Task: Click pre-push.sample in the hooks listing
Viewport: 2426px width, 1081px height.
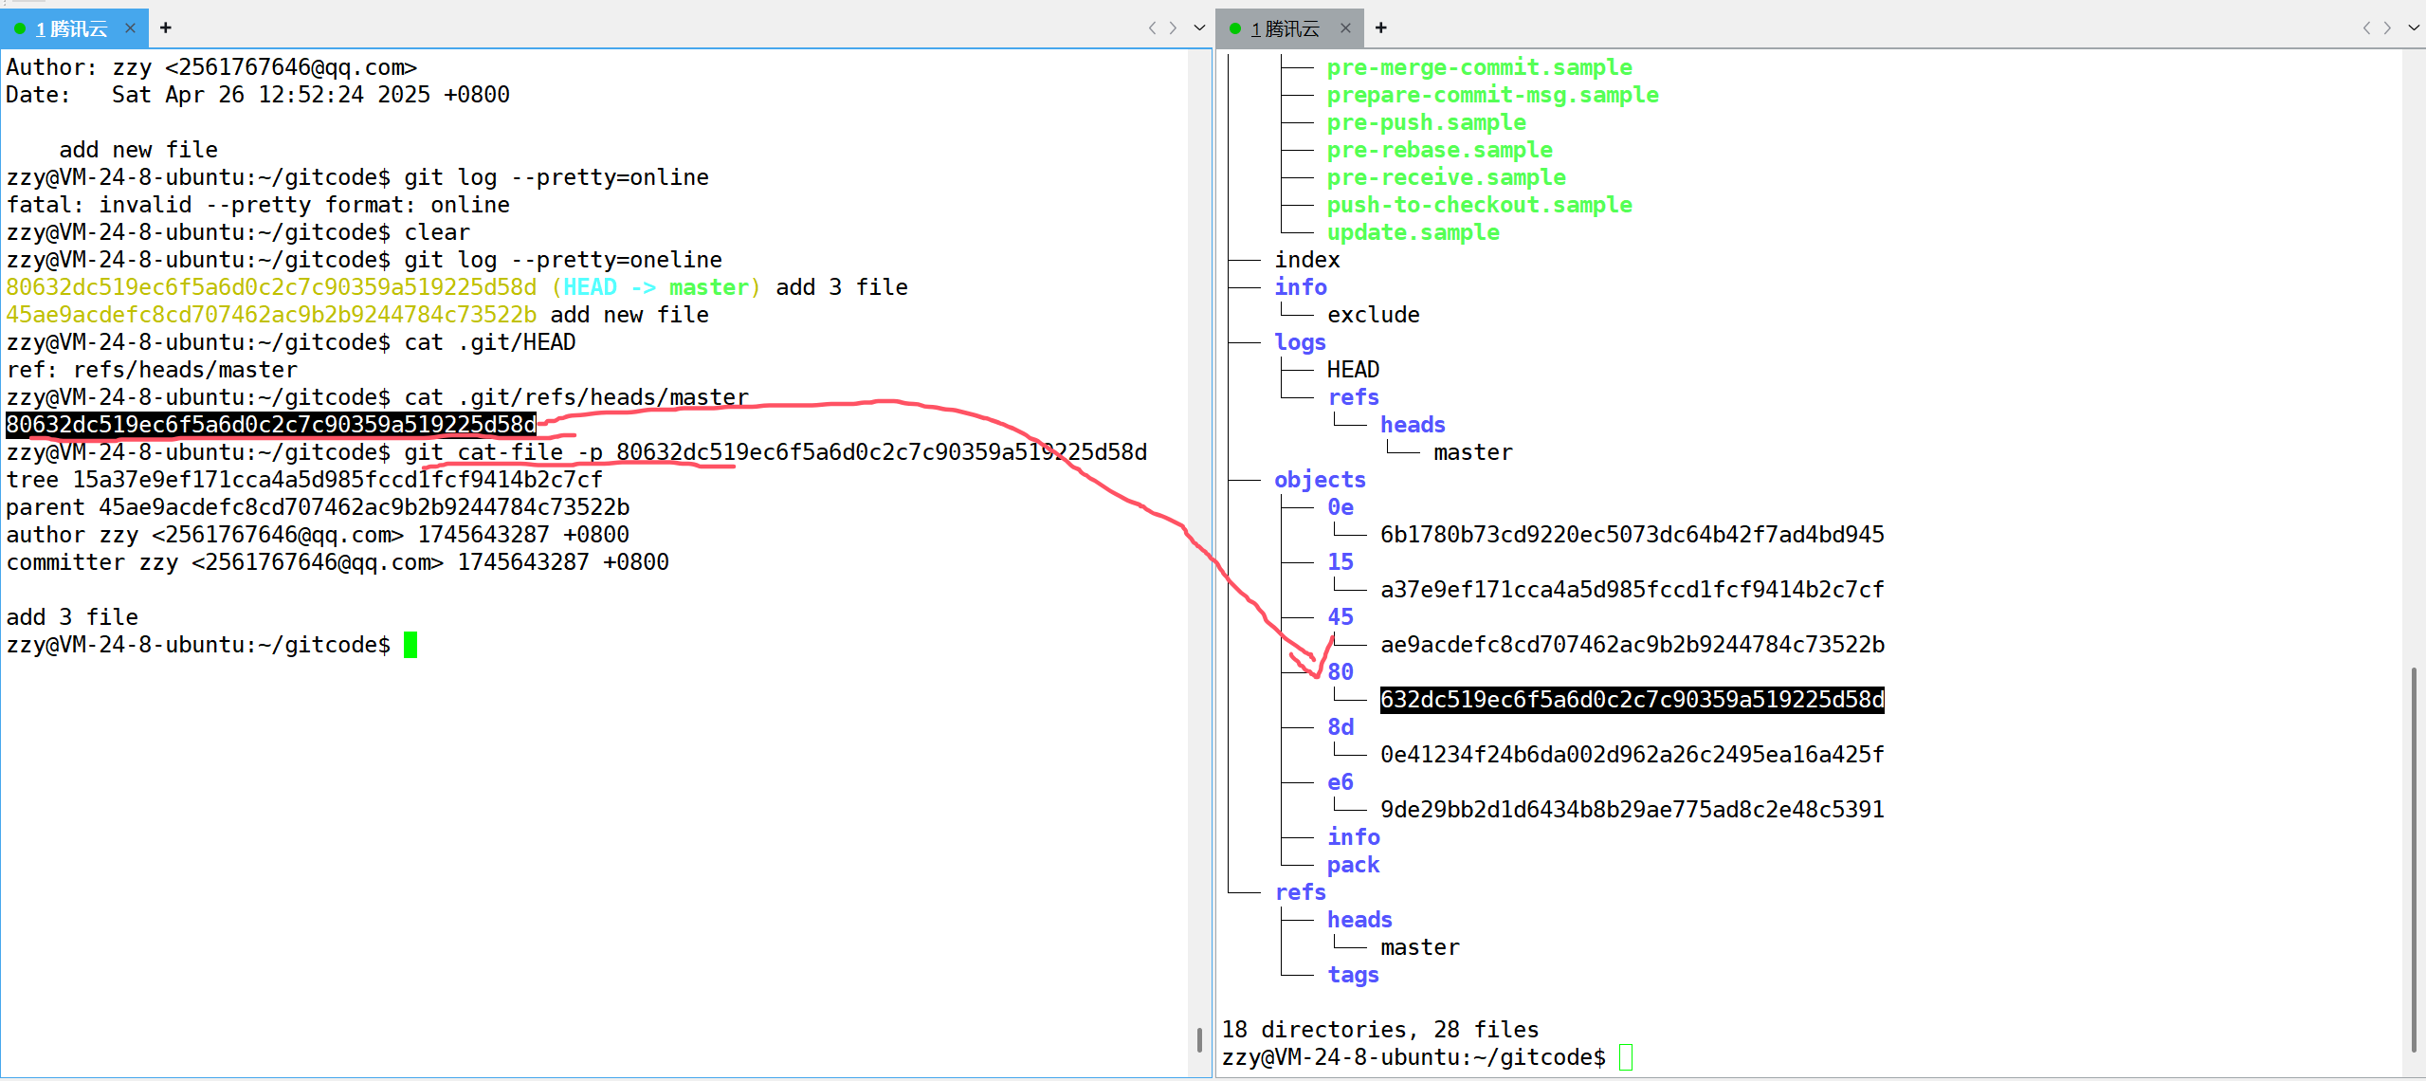Action: 1426,122
